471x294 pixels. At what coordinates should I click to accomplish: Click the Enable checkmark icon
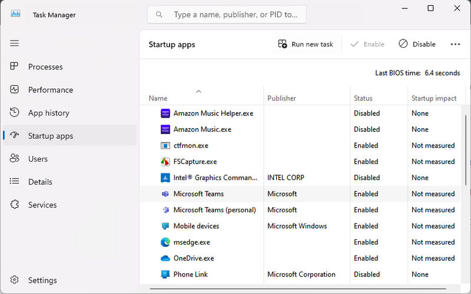pos(354,44)
